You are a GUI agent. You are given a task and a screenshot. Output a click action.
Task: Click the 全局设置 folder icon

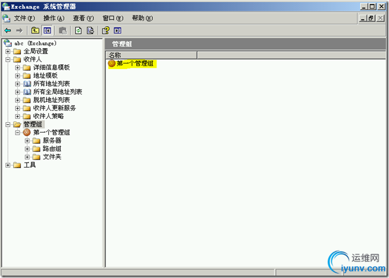pos(17,52)
